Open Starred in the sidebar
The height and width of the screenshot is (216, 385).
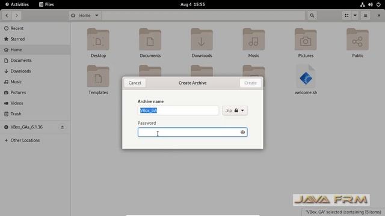(x=35, y=39)
